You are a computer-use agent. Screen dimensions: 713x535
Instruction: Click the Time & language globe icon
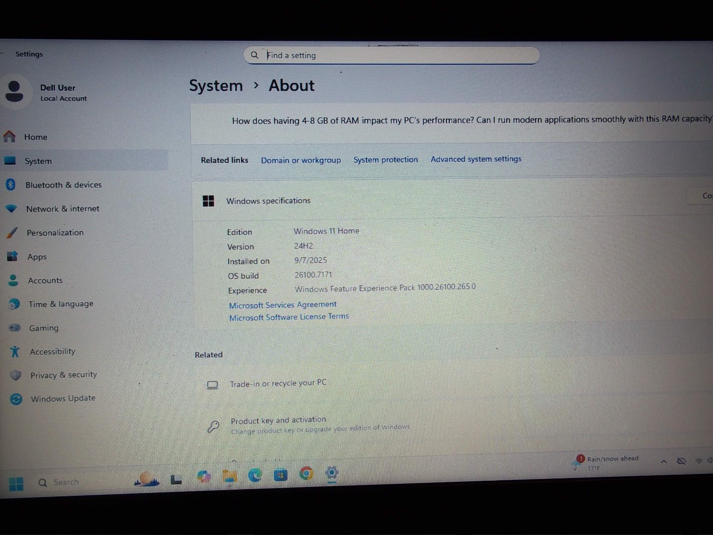pyautogui.click(x=14, y=304)
